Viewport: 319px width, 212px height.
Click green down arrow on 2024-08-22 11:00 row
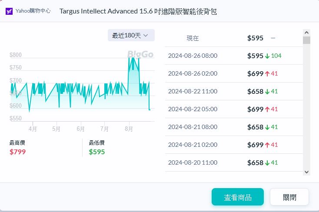click(x=267, y=91)
